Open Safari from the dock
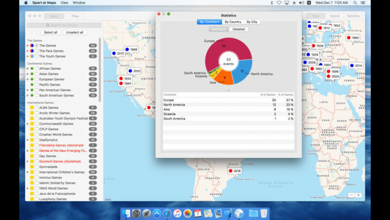 [x=167, y=213]
